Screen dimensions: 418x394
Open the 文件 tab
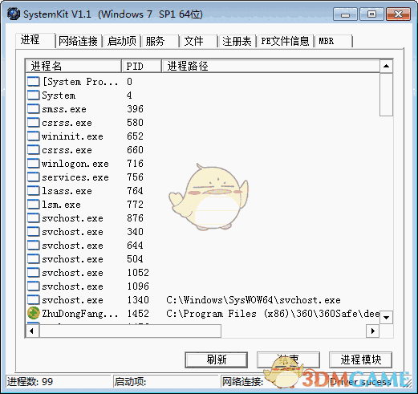(198, 42)
